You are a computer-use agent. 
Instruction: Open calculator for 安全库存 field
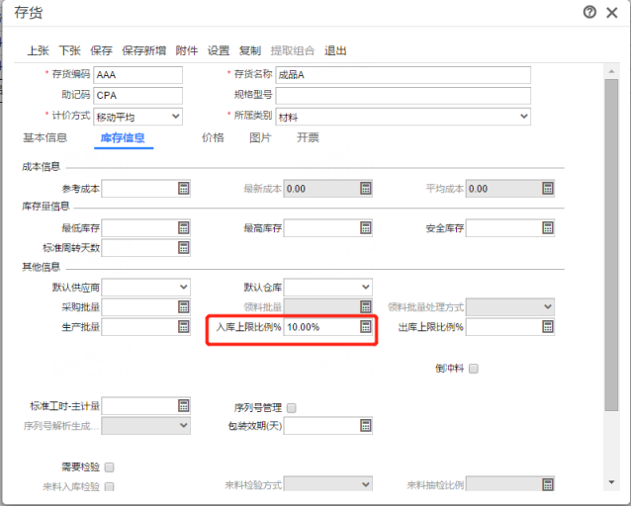[548, 228]
